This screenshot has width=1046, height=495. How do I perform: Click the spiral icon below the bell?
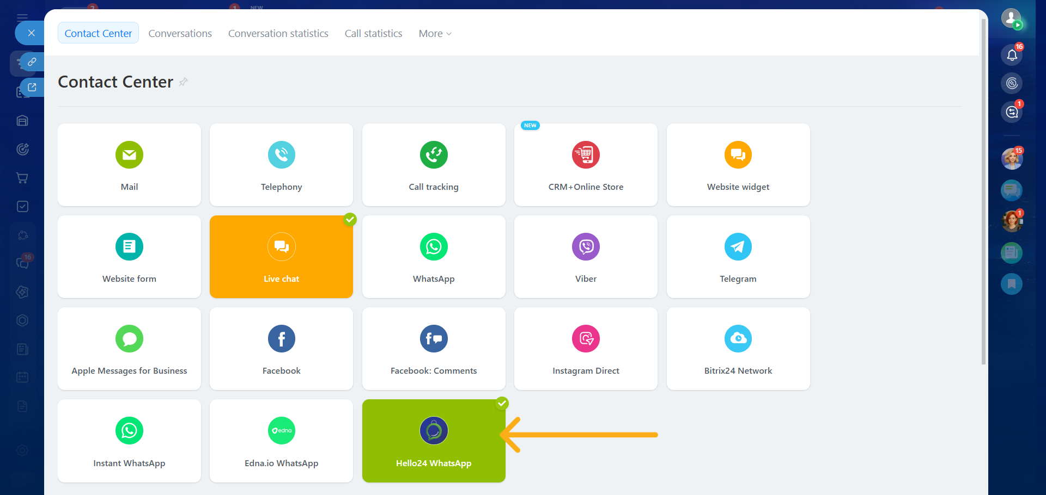point(1012,83)
